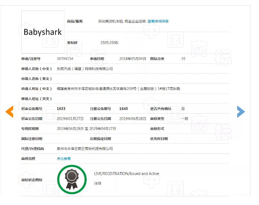
Task: Click the international class value 35
Action: pos(183,59)
